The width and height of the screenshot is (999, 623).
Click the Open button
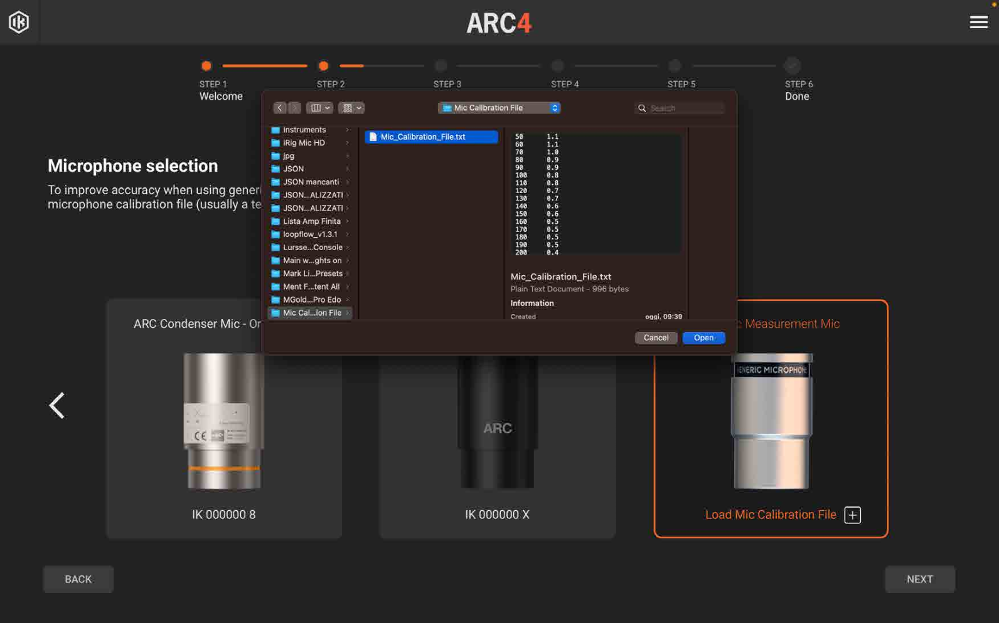point(703,338)
